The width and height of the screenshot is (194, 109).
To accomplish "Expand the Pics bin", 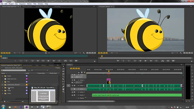I will tap(2, 82).
